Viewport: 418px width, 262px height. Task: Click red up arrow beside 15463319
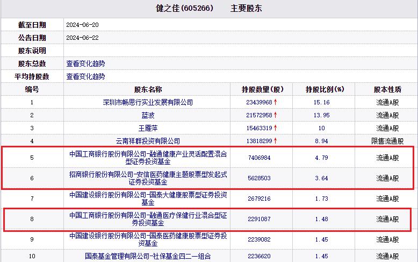click(x=276, y=128)
